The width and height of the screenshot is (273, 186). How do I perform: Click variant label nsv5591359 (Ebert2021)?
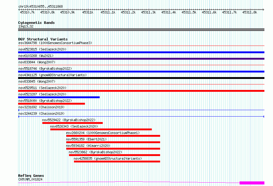tap(86, 139)
